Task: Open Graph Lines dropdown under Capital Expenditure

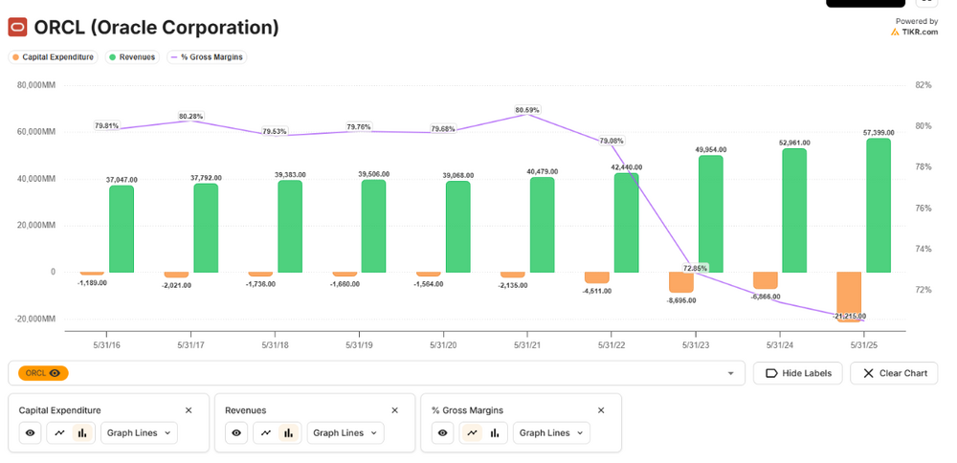Action: click(139, 433)
